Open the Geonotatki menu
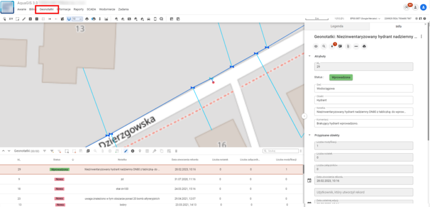This screenshot has height=207, width=430. pos(47,9)
